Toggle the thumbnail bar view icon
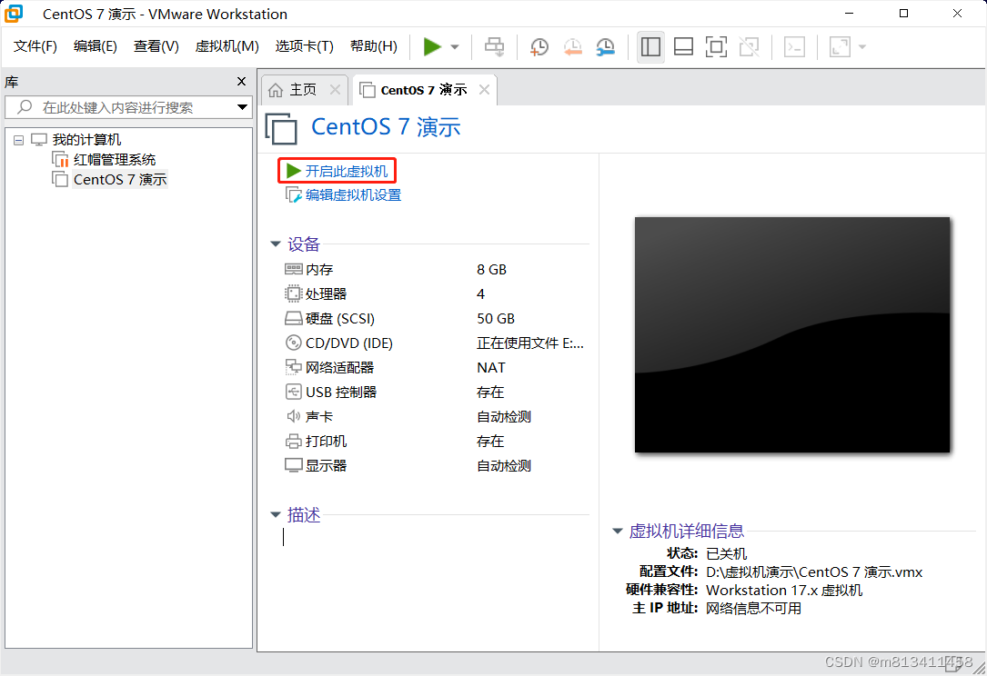This screenshot has width=987, height=676. [683, 46]
